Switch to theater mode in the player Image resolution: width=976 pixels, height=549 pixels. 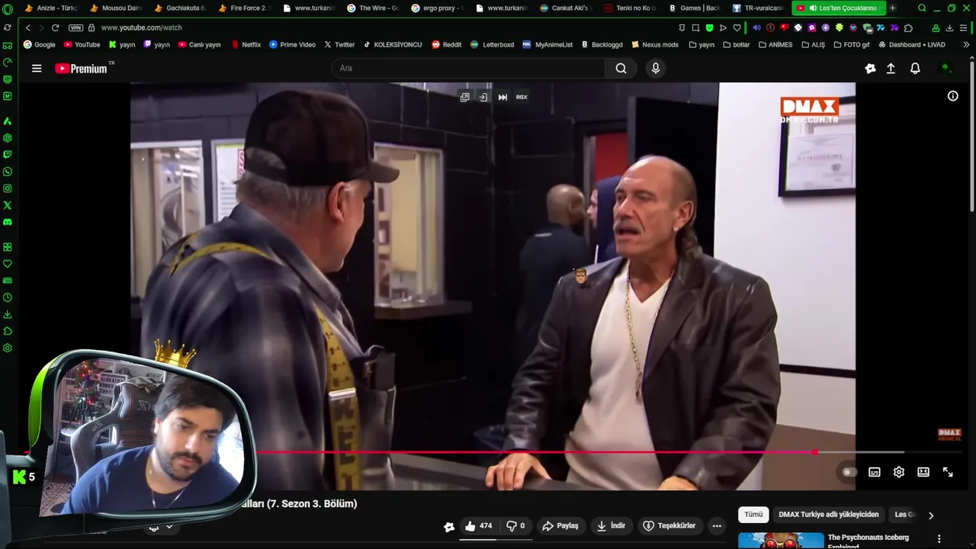pyautogui.click(x=923, y=472)
